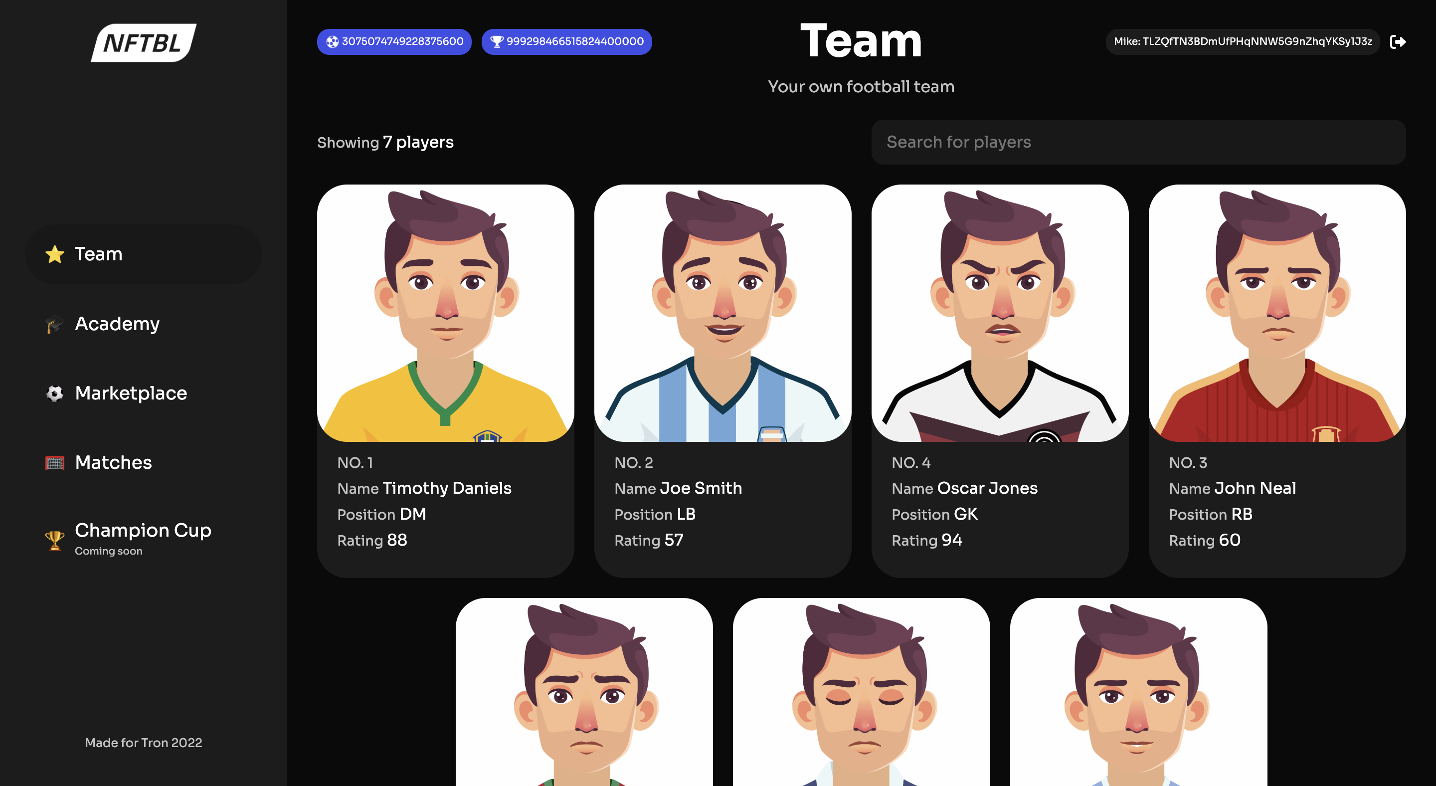Click Oscar Jones goalkeeper card image
This screenshot has width=1436, height=786.
[1000, 313]
